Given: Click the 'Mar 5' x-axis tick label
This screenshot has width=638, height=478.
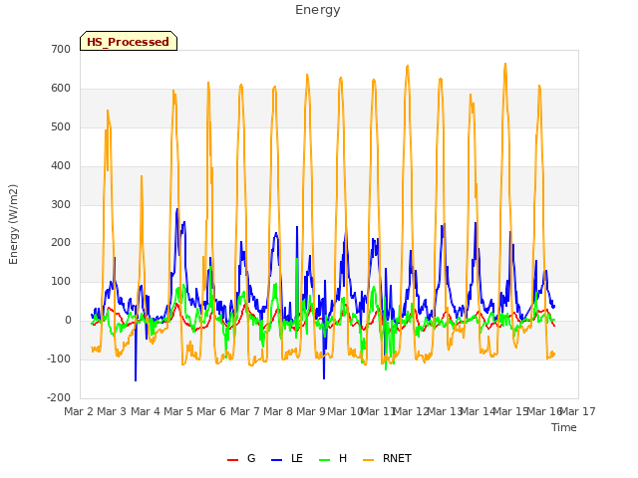Looking at the screenshot, I should coord(178,411).
